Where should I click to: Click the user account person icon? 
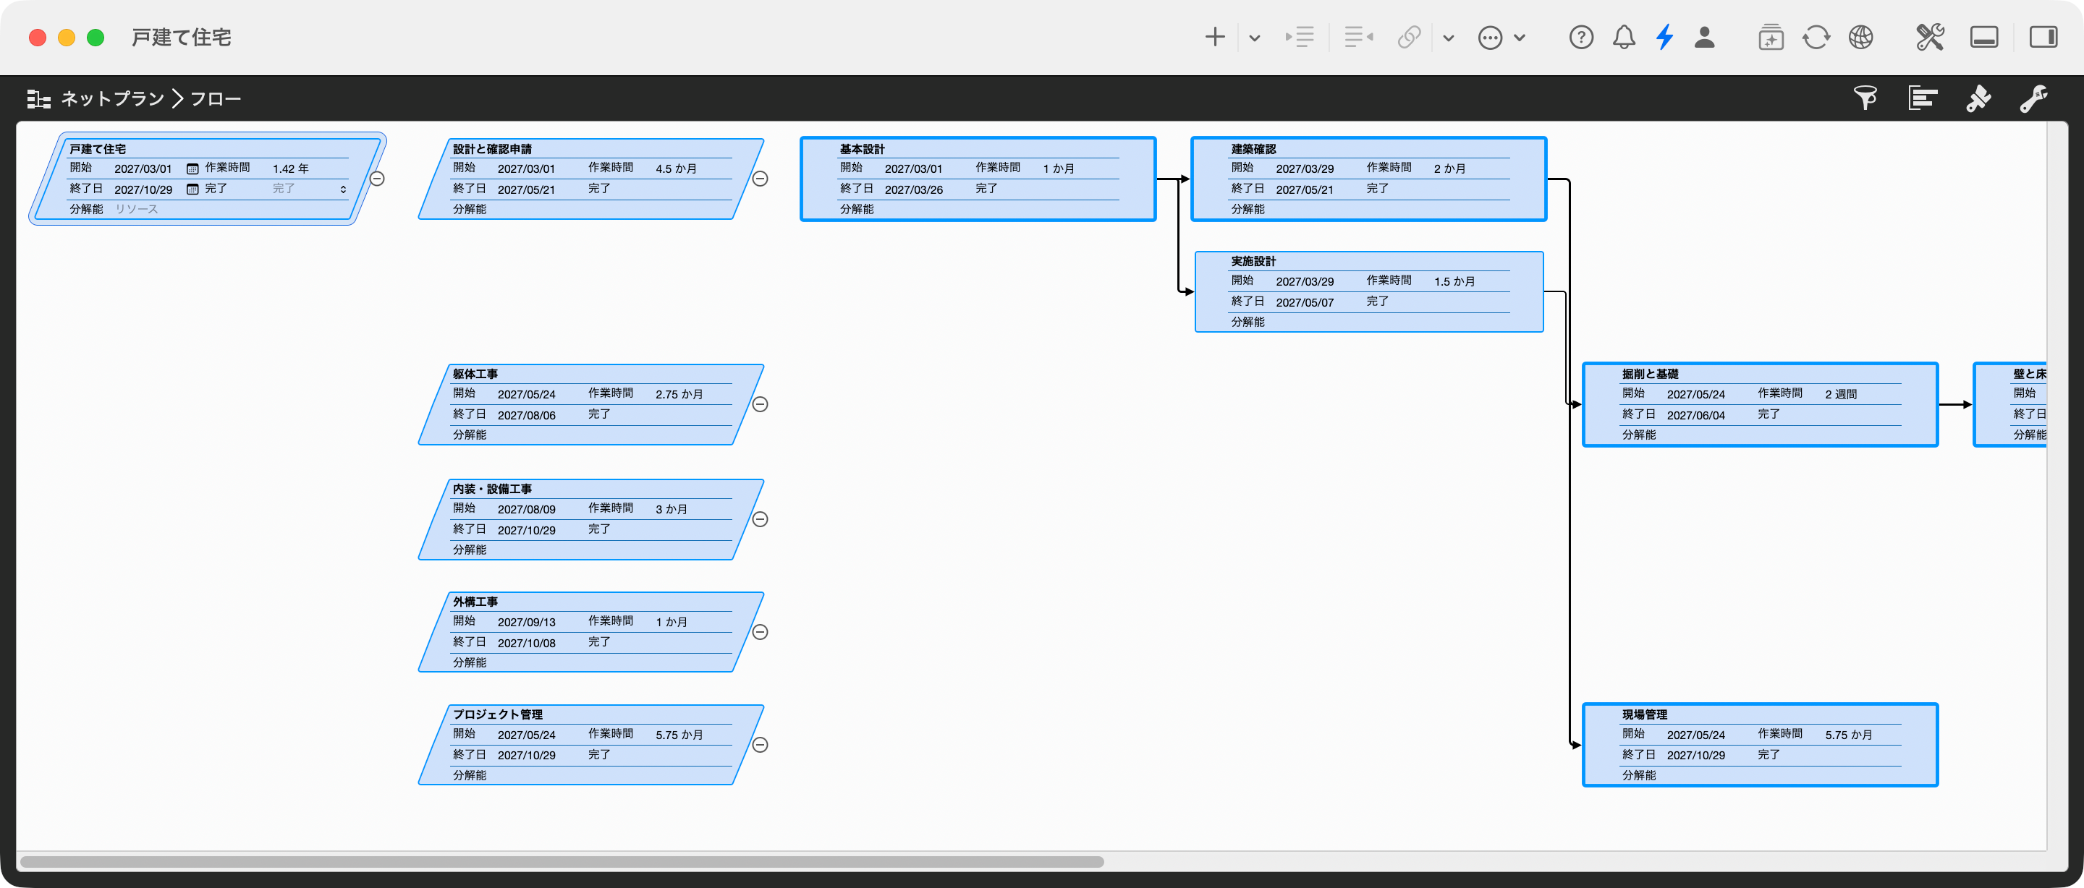tap(1705, 37)
